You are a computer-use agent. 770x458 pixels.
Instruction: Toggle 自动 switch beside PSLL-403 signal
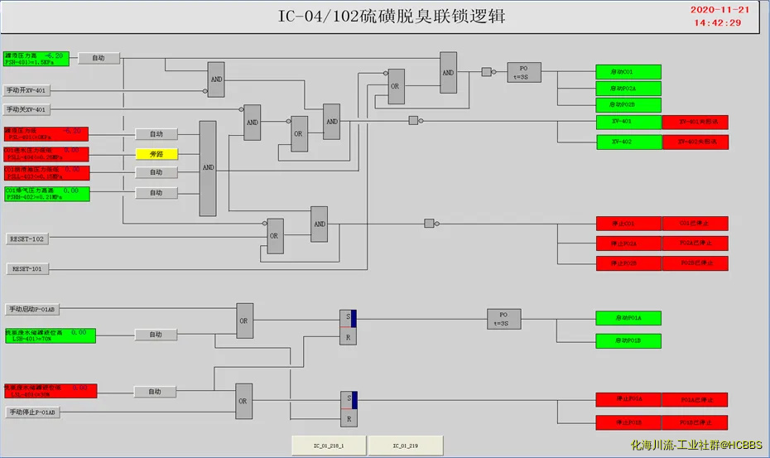click(x=156, y=172)
